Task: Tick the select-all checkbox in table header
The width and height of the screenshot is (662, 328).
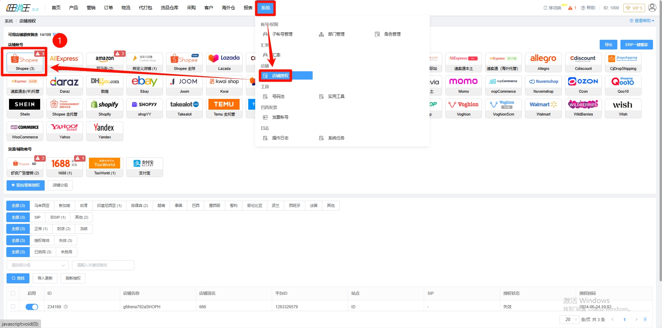Action: (x=13, y=293)
